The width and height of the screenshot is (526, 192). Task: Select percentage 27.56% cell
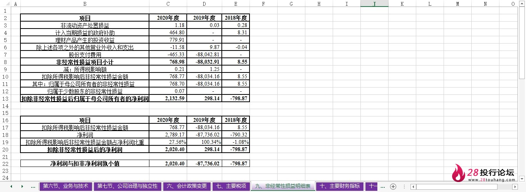(x=168, y=142)
